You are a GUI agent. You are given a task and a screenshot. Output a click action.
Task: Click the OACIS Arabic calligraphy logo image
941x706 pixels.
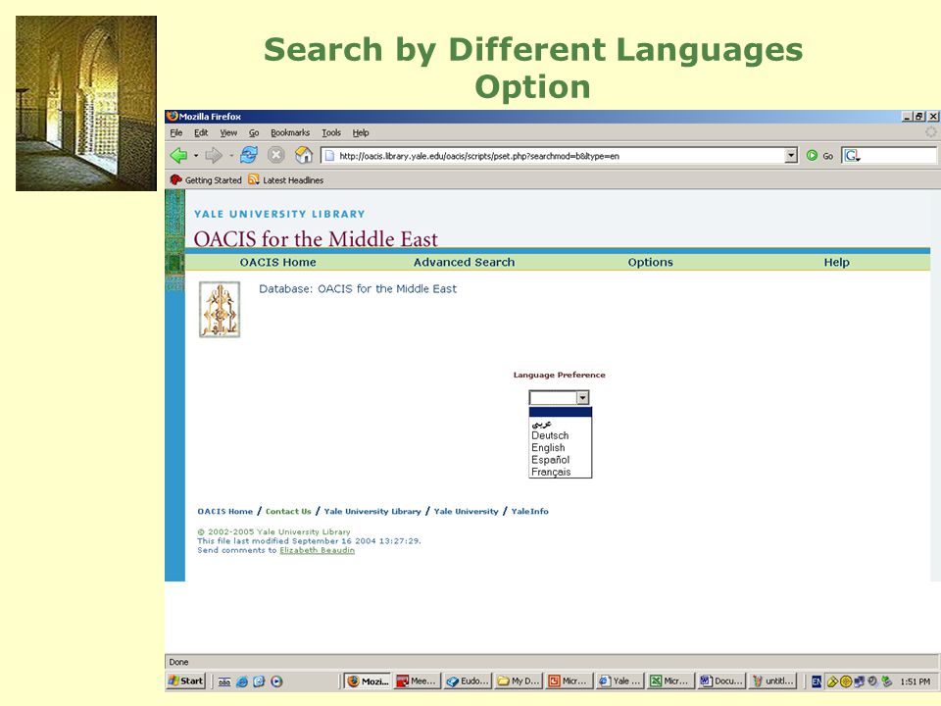(x=220, y=310)
